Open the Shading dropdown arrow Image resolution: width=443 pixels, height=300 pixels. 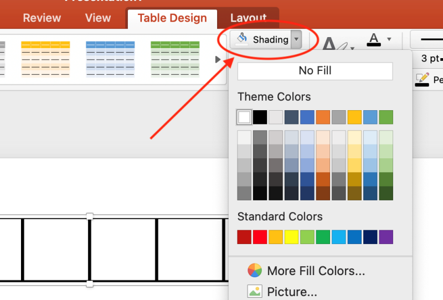click(x=296, y=39)
